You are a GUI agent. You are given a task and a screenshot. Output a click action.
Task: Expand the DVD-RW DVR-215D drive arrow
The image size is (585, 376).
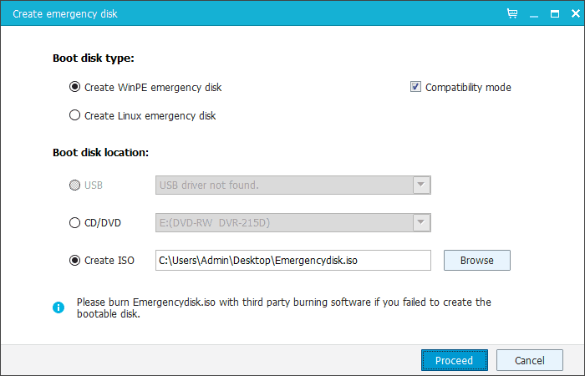pyautogui.click(x=421, y=223)
